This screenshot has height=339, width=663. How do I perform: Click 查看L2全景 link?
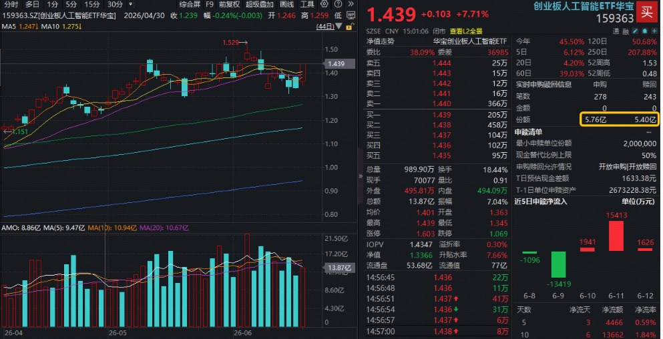pos(466,31)
